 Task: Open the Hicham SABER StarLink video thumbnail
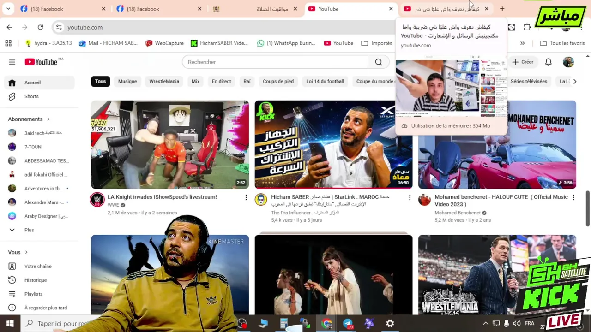(333, 144)
